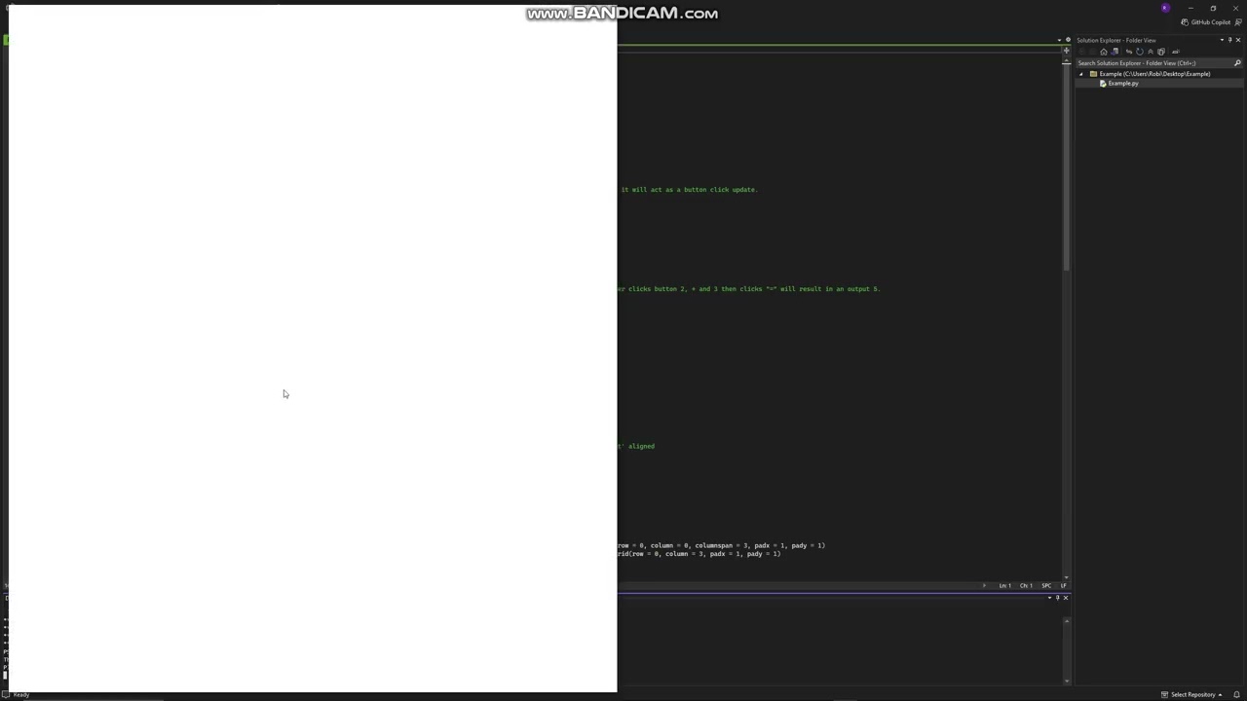Toggle the bottom output panel auto-hide pin

click(1057, 598)
